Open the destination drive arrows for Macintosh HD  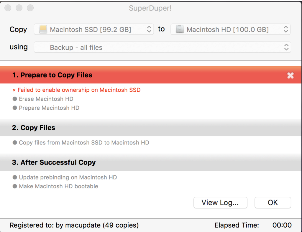(285, 29)
